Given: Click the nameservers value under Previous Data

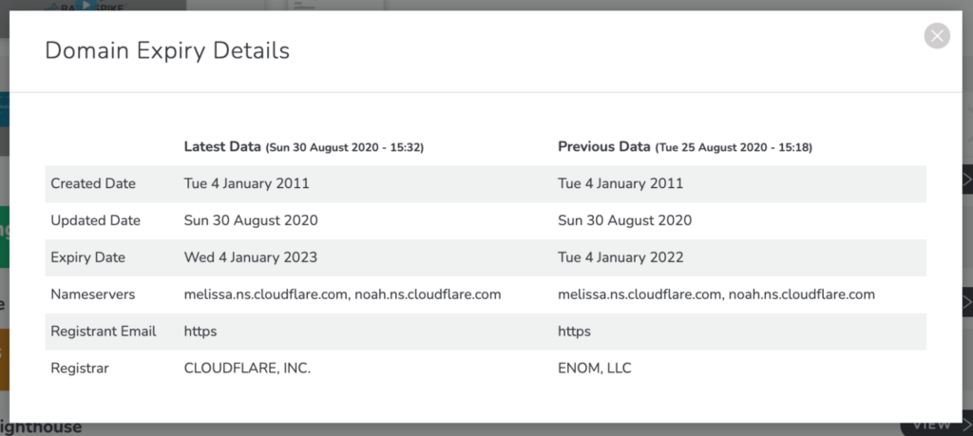Looking at the screenshot, I should click(716, 294).
